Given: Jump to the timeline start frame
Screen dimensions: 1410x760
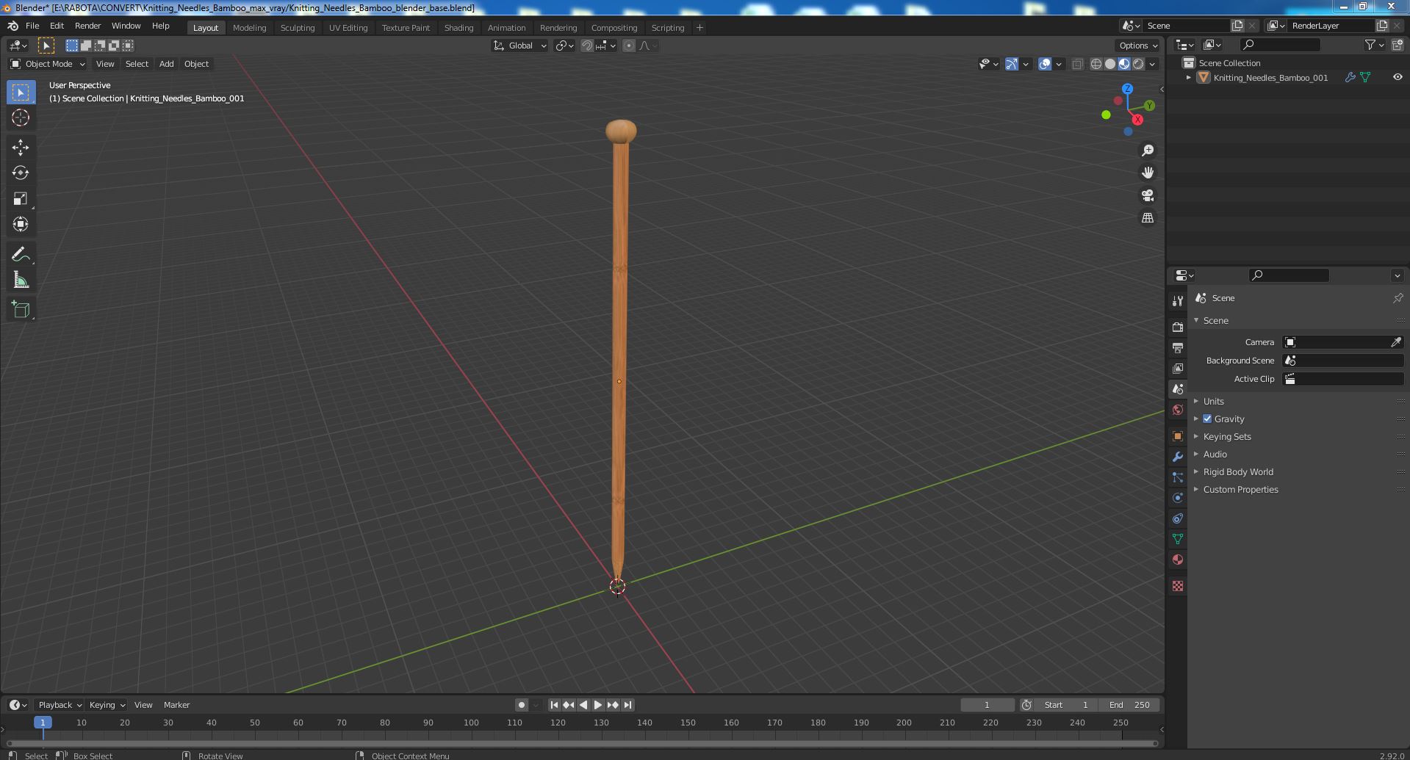Looking at the screenshot, I should coord(554,705).
